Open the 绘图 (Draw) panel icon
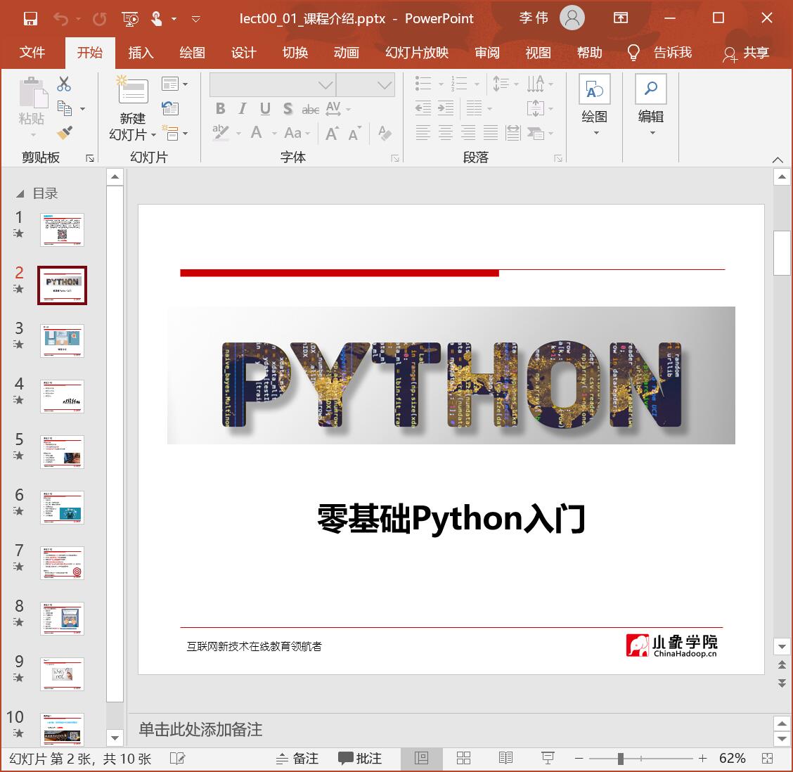This screenshot has height=772, width=793. pyautogui.click(x=594, y=90)
